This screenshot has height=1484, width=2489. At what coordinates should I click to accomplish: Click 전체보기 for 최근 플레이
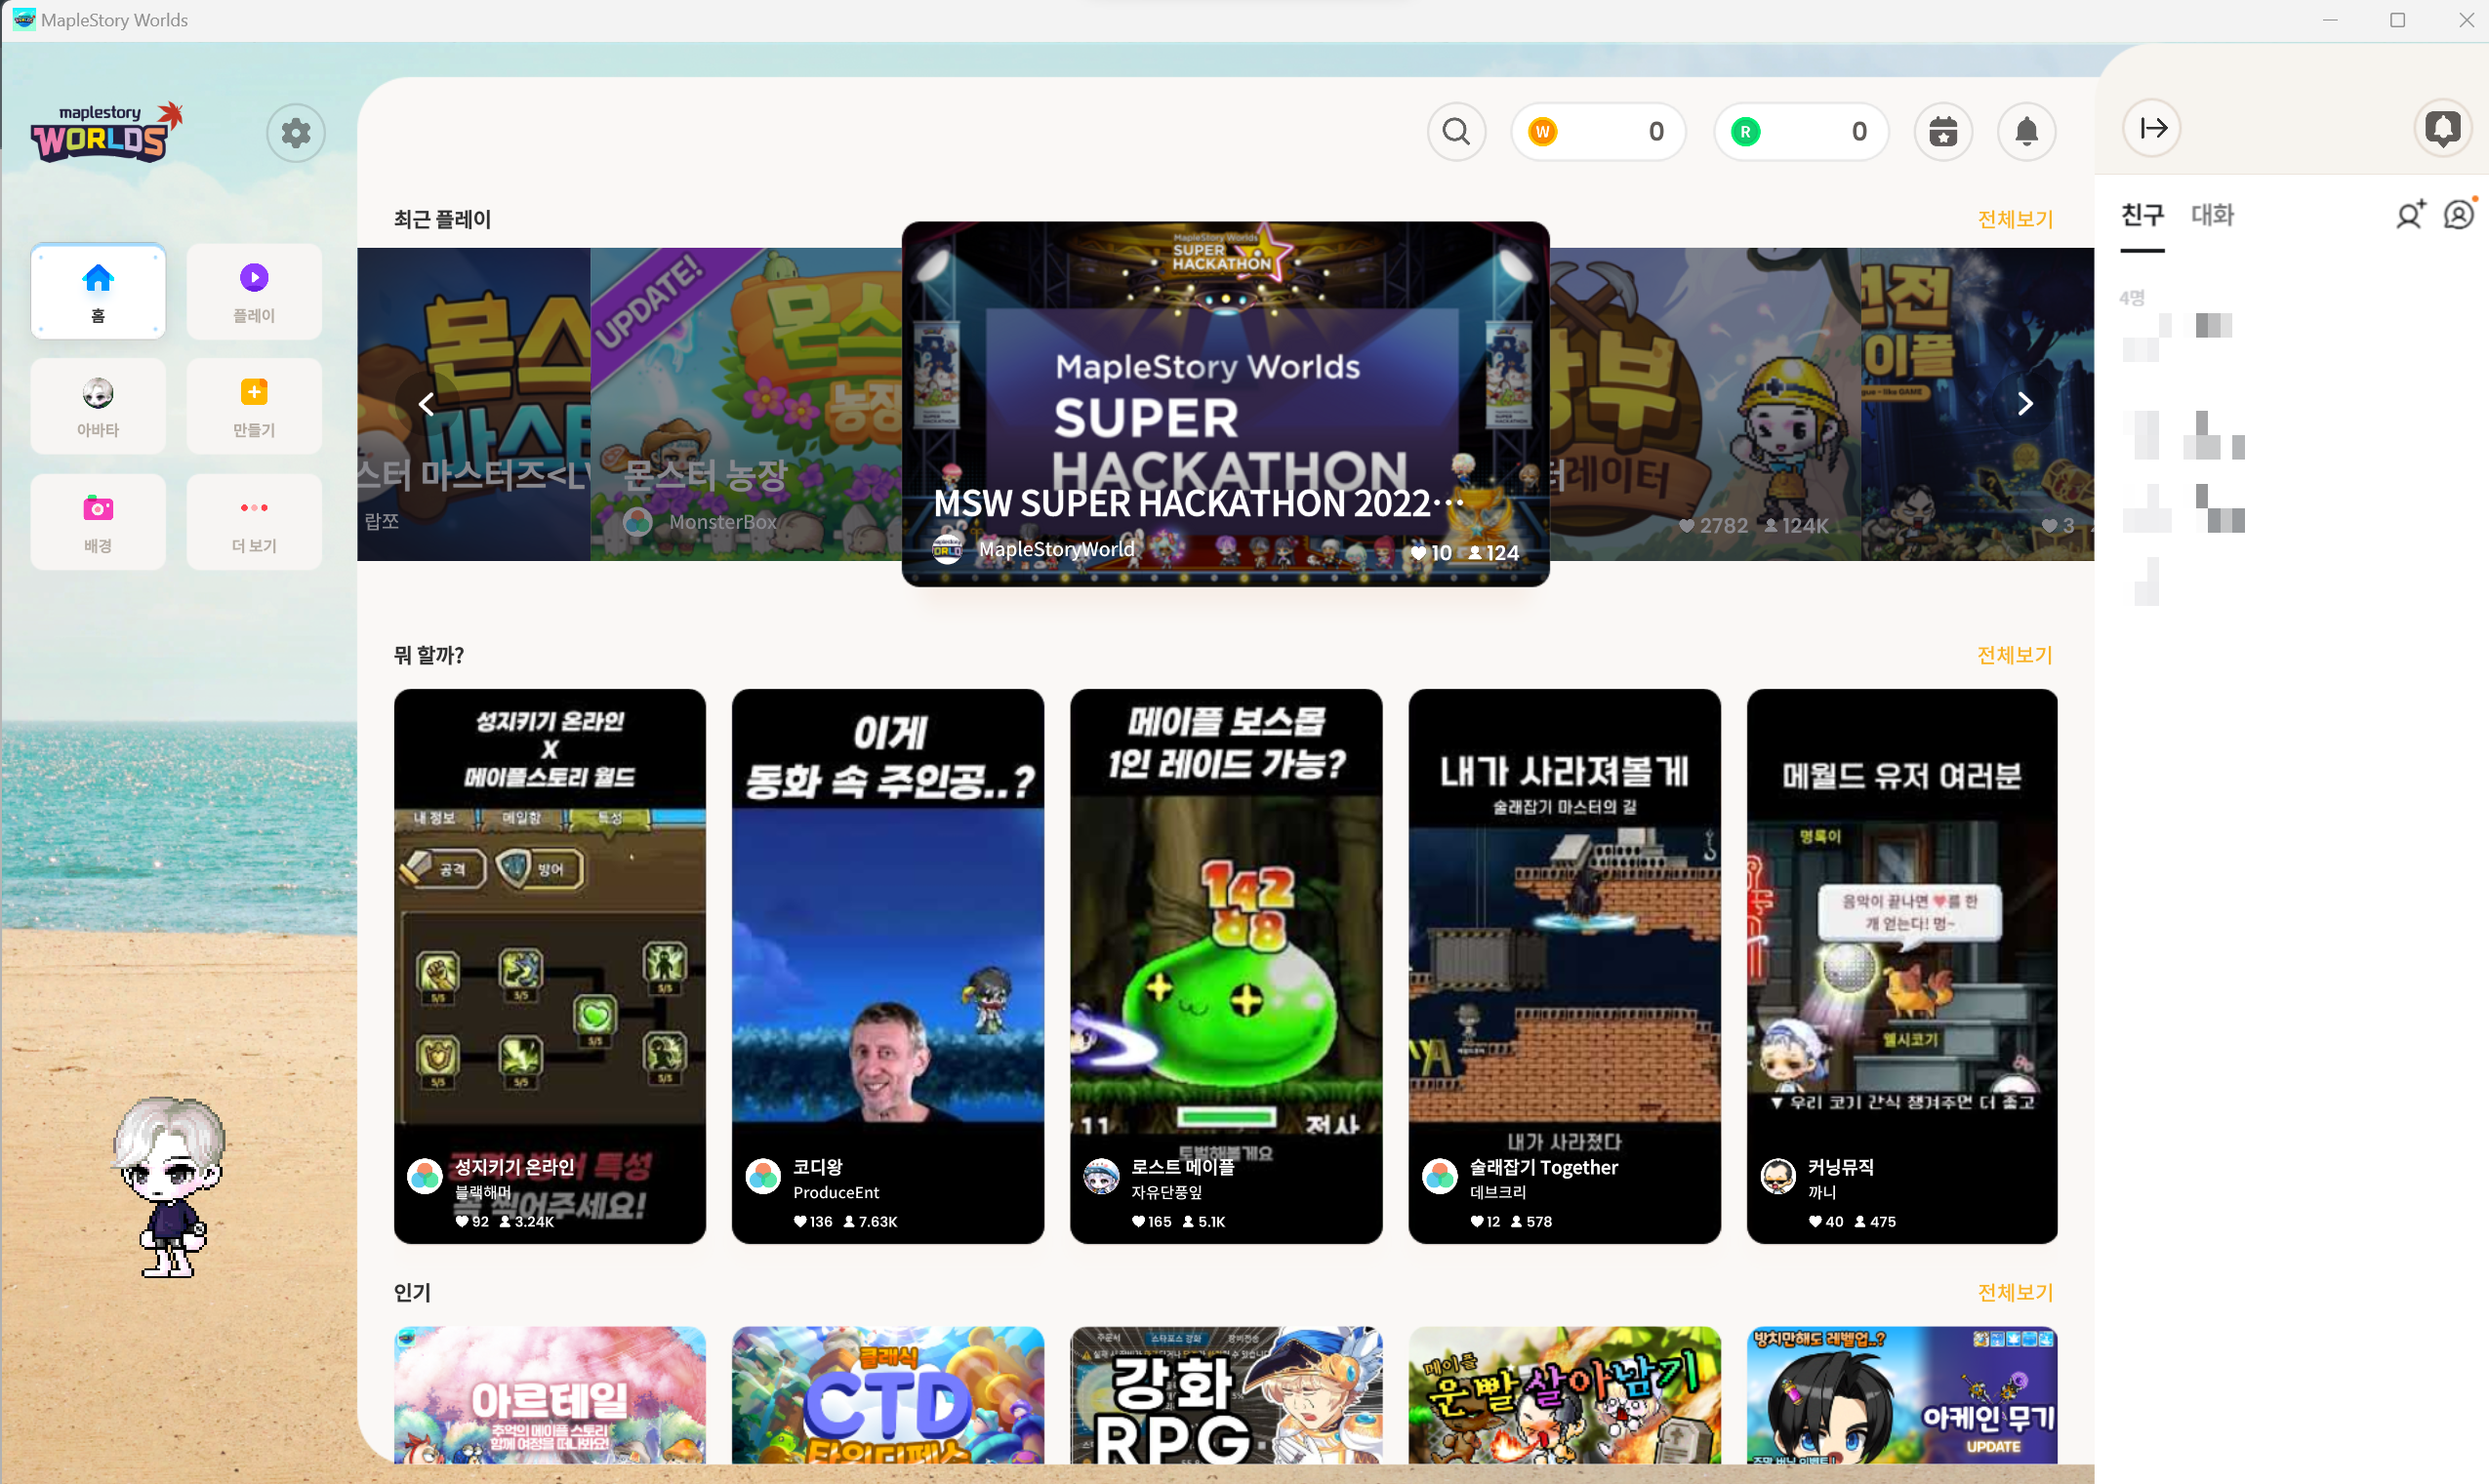click(2014, 219)
